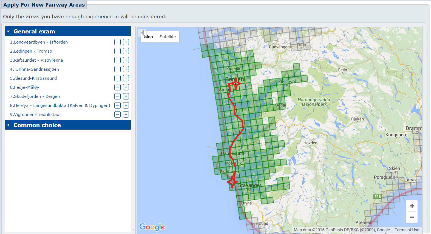Collapse side panel with left arrow
The width and height of the screenshot is (431, 234).
pos(142,33)
